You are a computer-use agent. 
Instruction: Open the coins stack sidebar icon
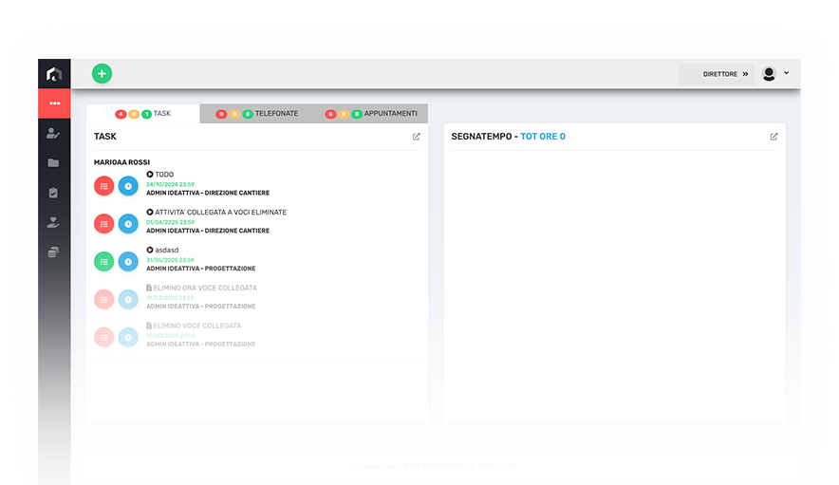click(53, 252)
